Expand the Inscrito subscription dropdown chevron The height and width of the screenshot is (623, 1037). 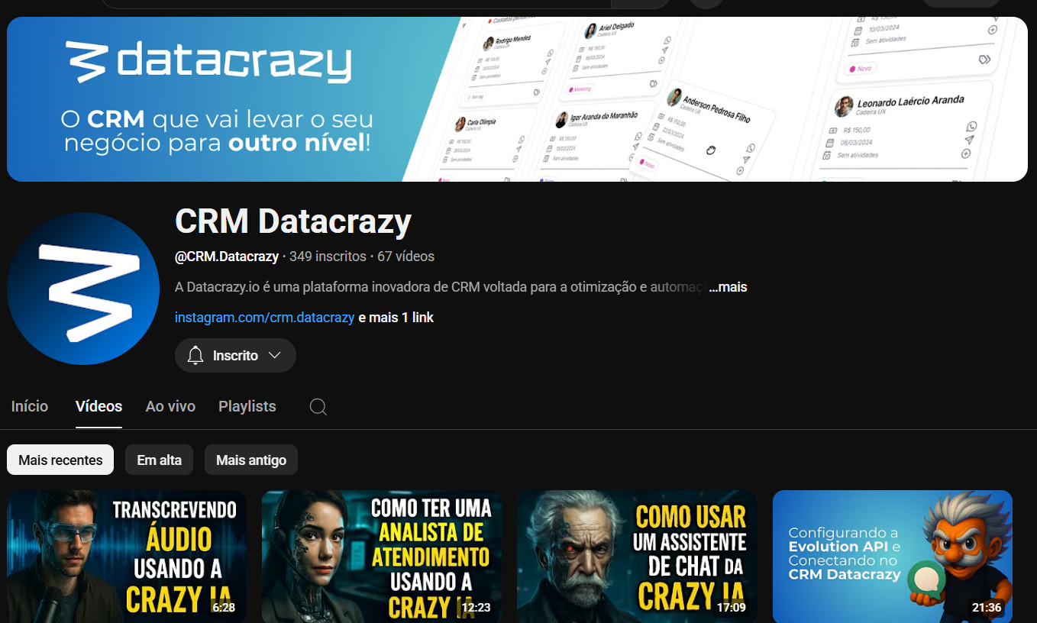tap(275, 356)
